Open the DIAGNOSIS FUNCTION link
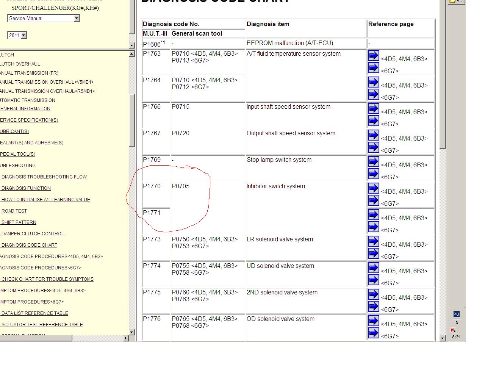Image resolution: width=485 pixels, height=388 pixels. point(25,188)
